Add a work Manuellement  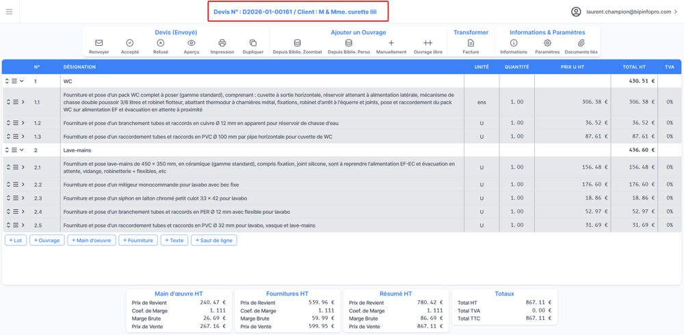(x=391, y=43)
